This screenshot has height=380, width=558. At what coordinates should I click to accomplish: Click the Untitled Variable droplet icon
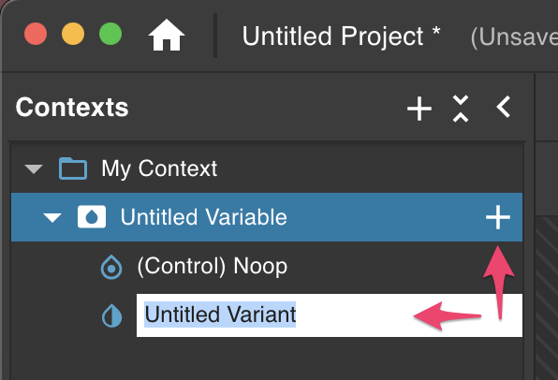click(x=92, y=217)
